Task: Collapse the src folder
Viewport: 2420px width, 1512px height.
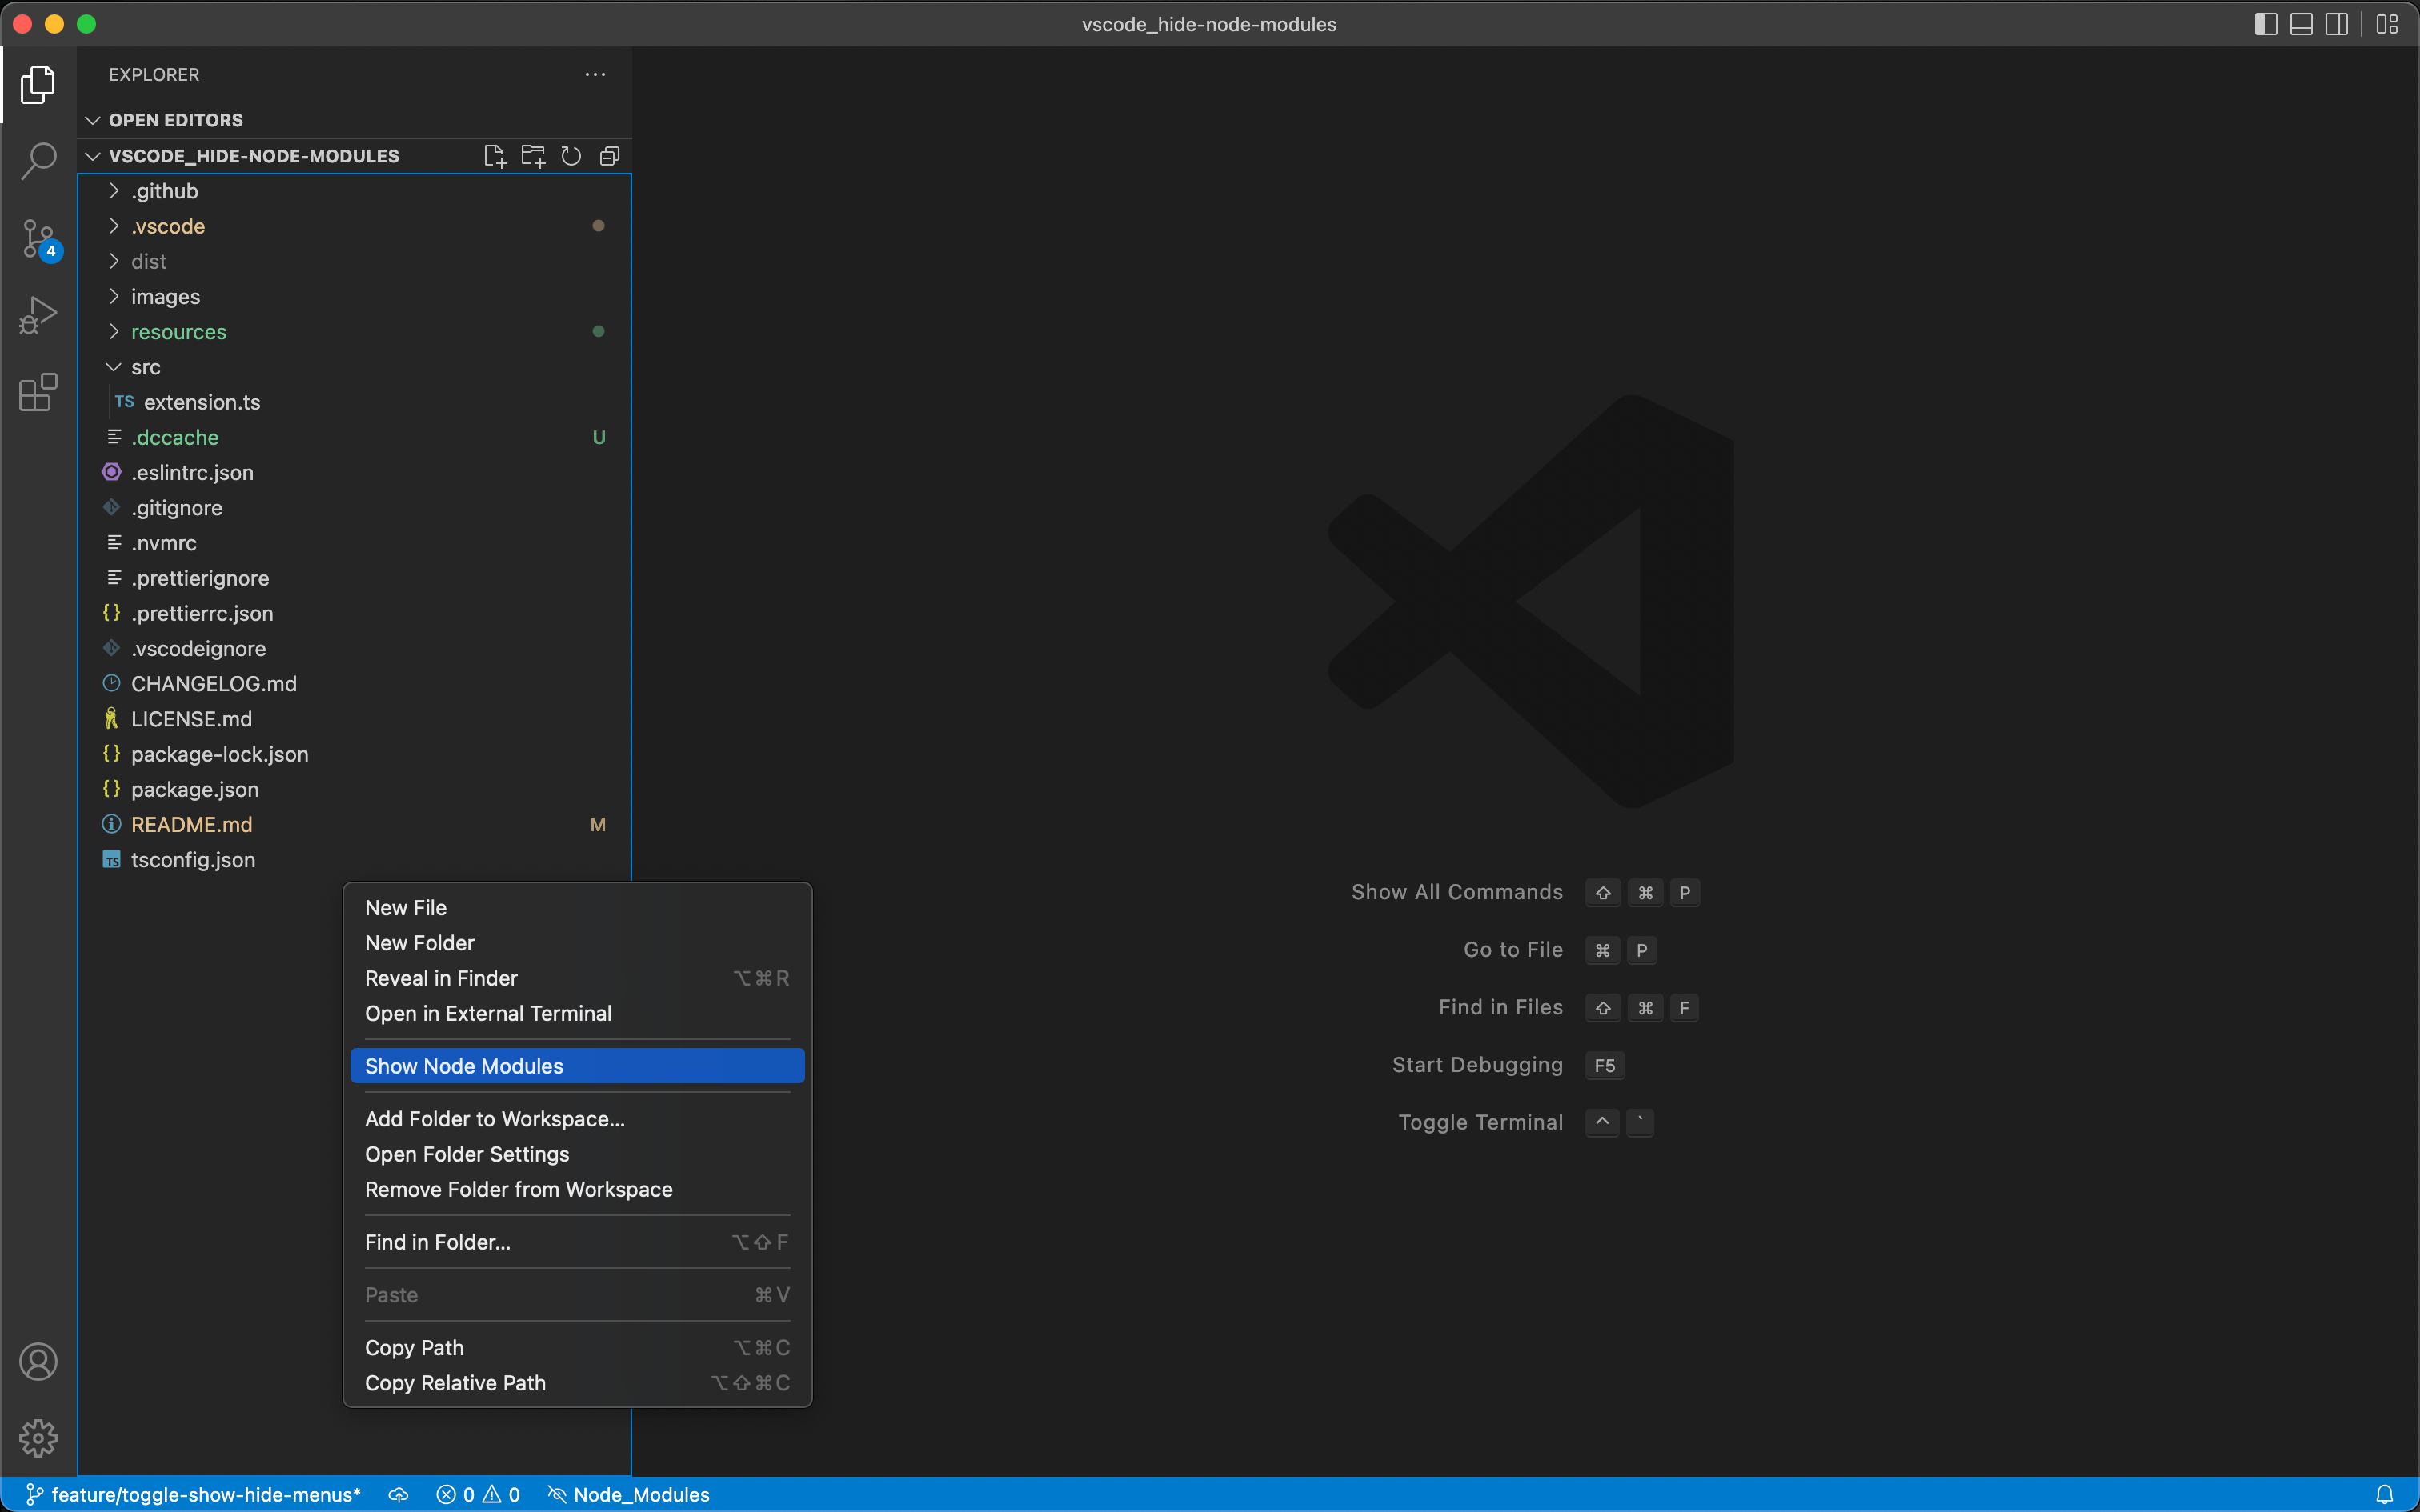Action: click(x=145, y=367)
